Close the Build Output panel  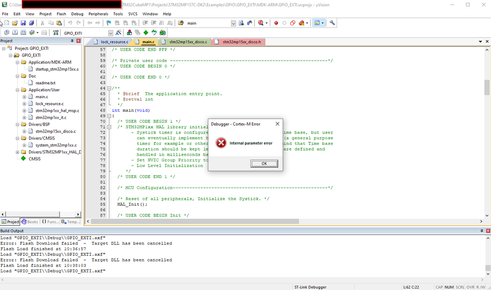click(488, 231)
